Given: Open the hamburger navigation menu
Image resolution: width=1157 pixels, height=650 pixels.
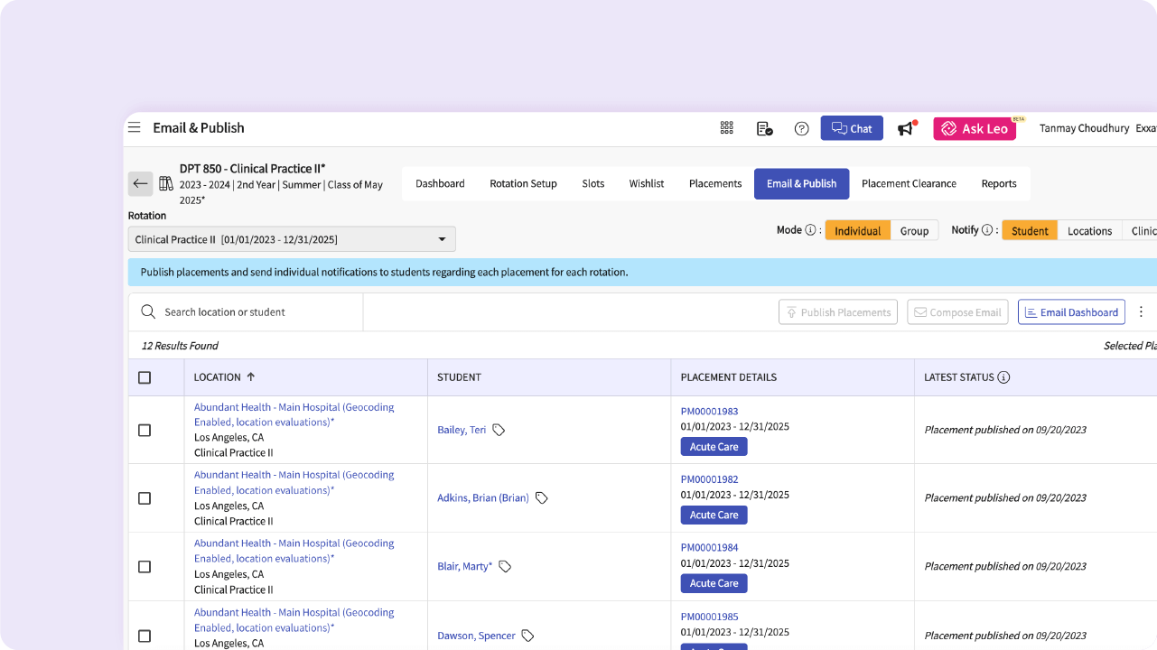Looking at the screenshot, I should point(134,127).
